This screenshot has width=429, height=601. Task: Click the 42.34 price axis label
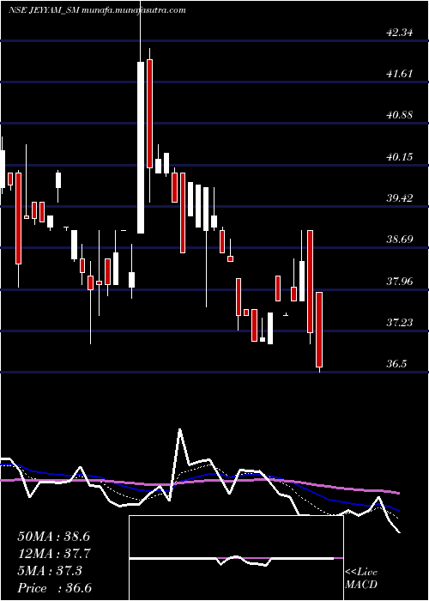pos(400,33)
